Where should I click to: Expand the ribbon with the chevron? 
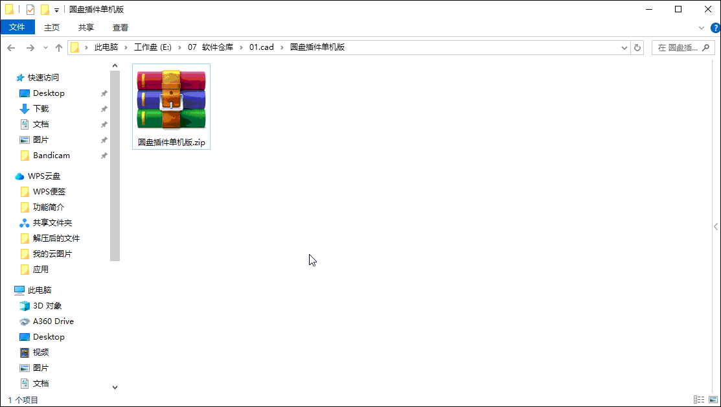point(702,28)
